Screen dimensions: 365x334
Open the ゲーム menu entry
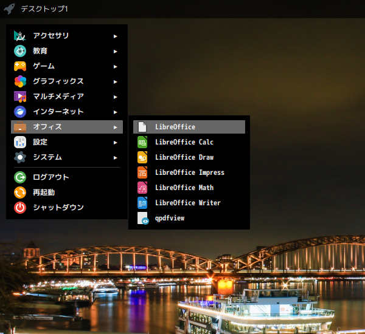(67, 66)
